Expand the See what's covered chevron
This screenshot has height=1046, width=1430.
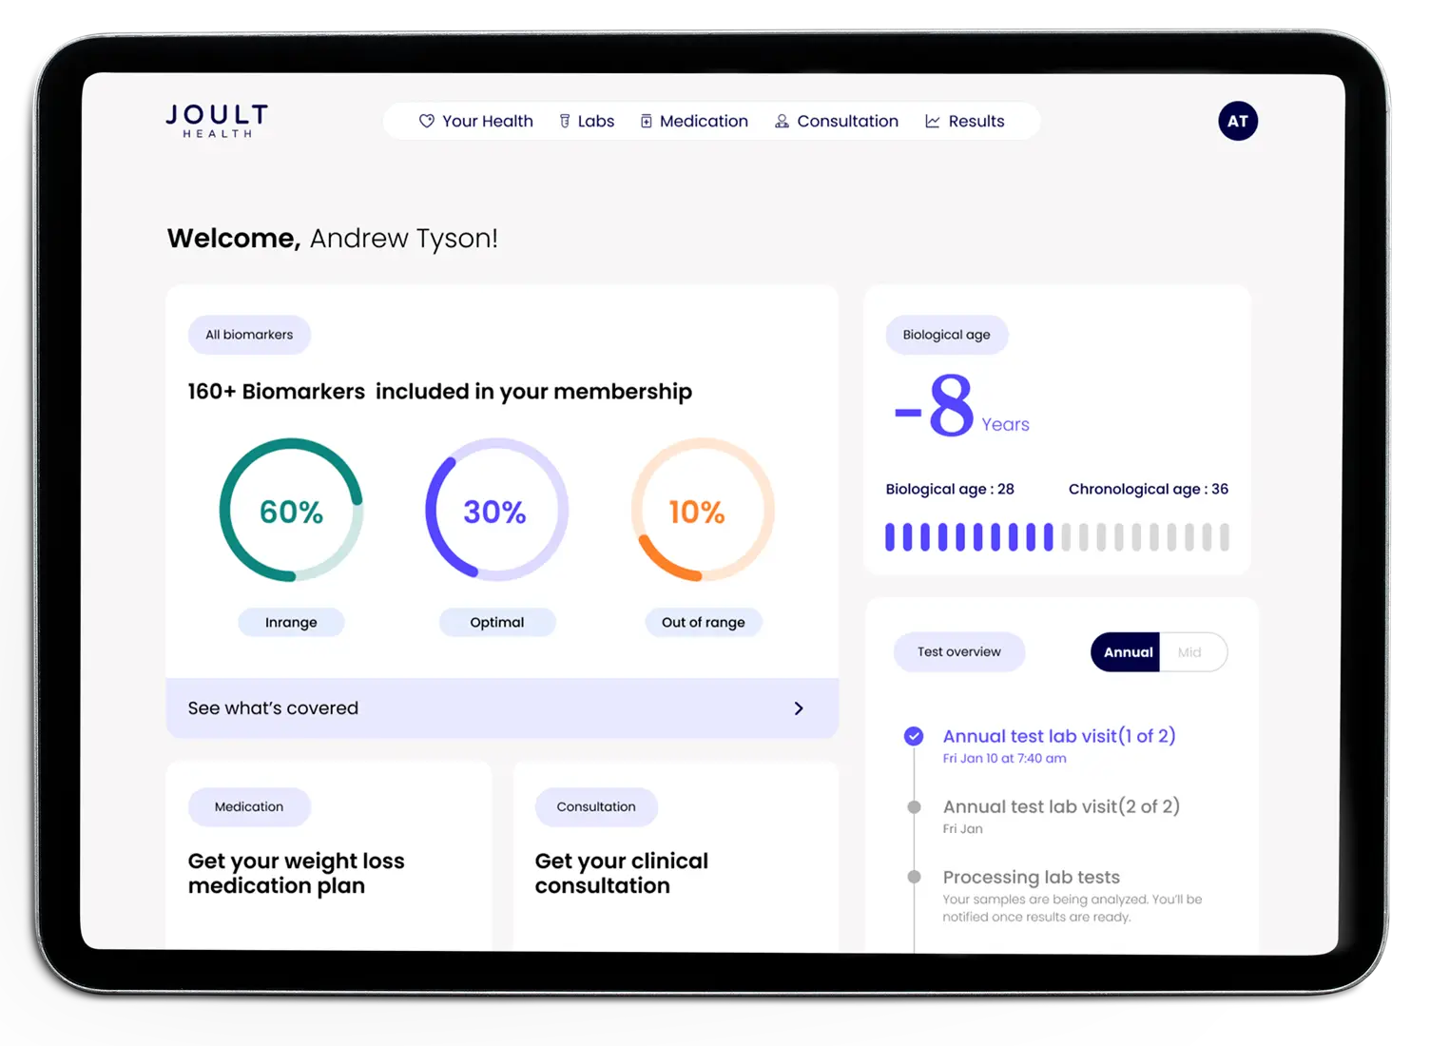pyautogui.click(x=799, y=708)
